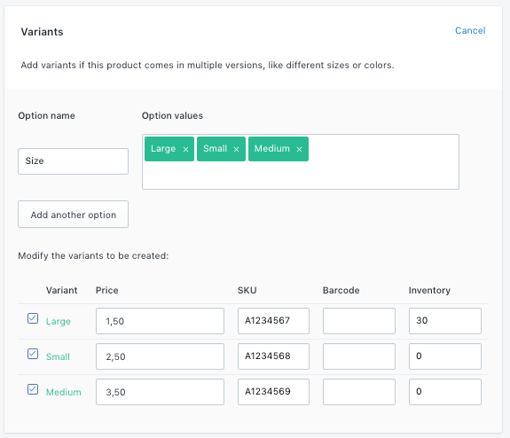Focus the Medium variant barcode field
Image resolution: width=510 pixels, height=438 pixels.
coord(359,392)
